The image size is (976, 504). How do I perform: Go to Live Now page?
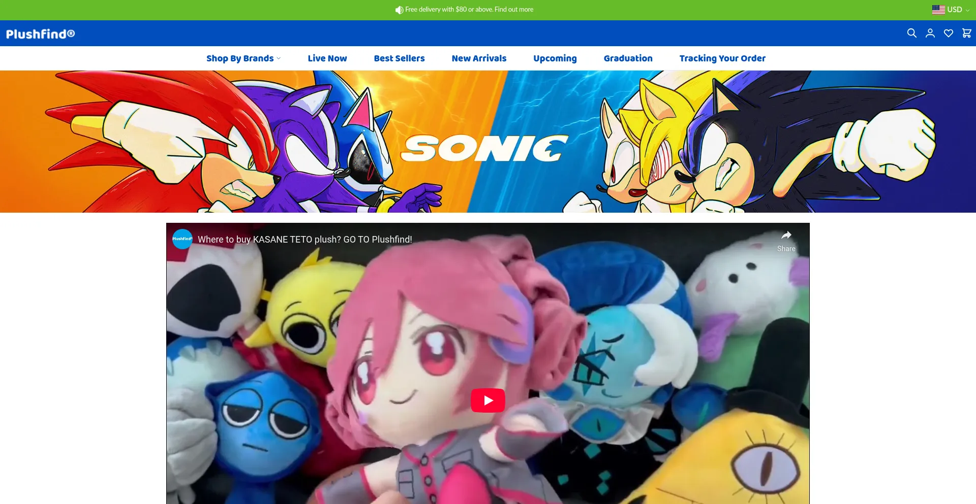click(x=327, y=58)
